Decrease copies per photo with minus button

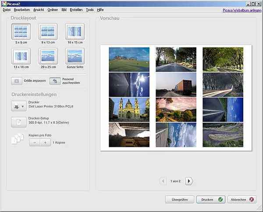tap(35, 143)
